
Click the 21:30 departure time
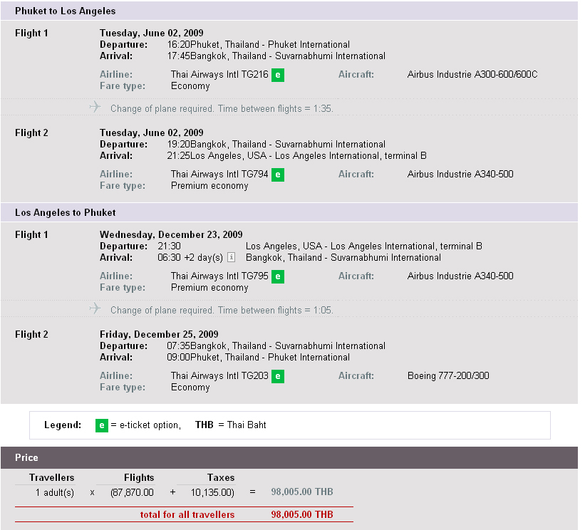pos(169,246)
